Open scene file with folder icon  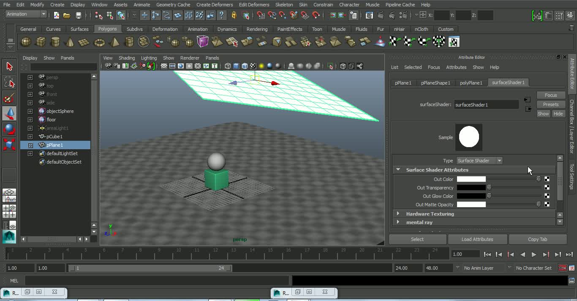[67, 15]
